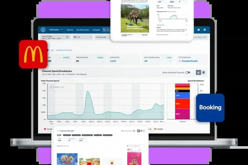Click the 17% blue segment of spend bar
Screen dimensions: 248x165
click(x=182, y=96)
